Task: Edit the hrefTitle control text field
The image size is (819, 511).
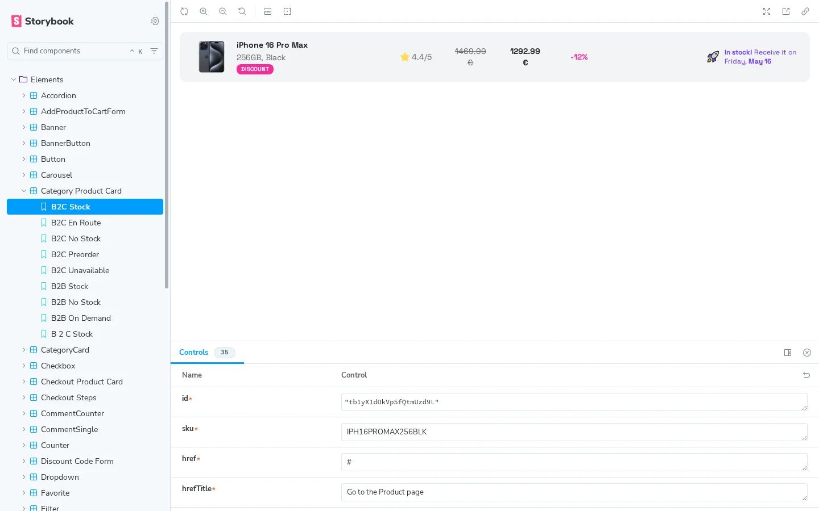Action: 574,492
